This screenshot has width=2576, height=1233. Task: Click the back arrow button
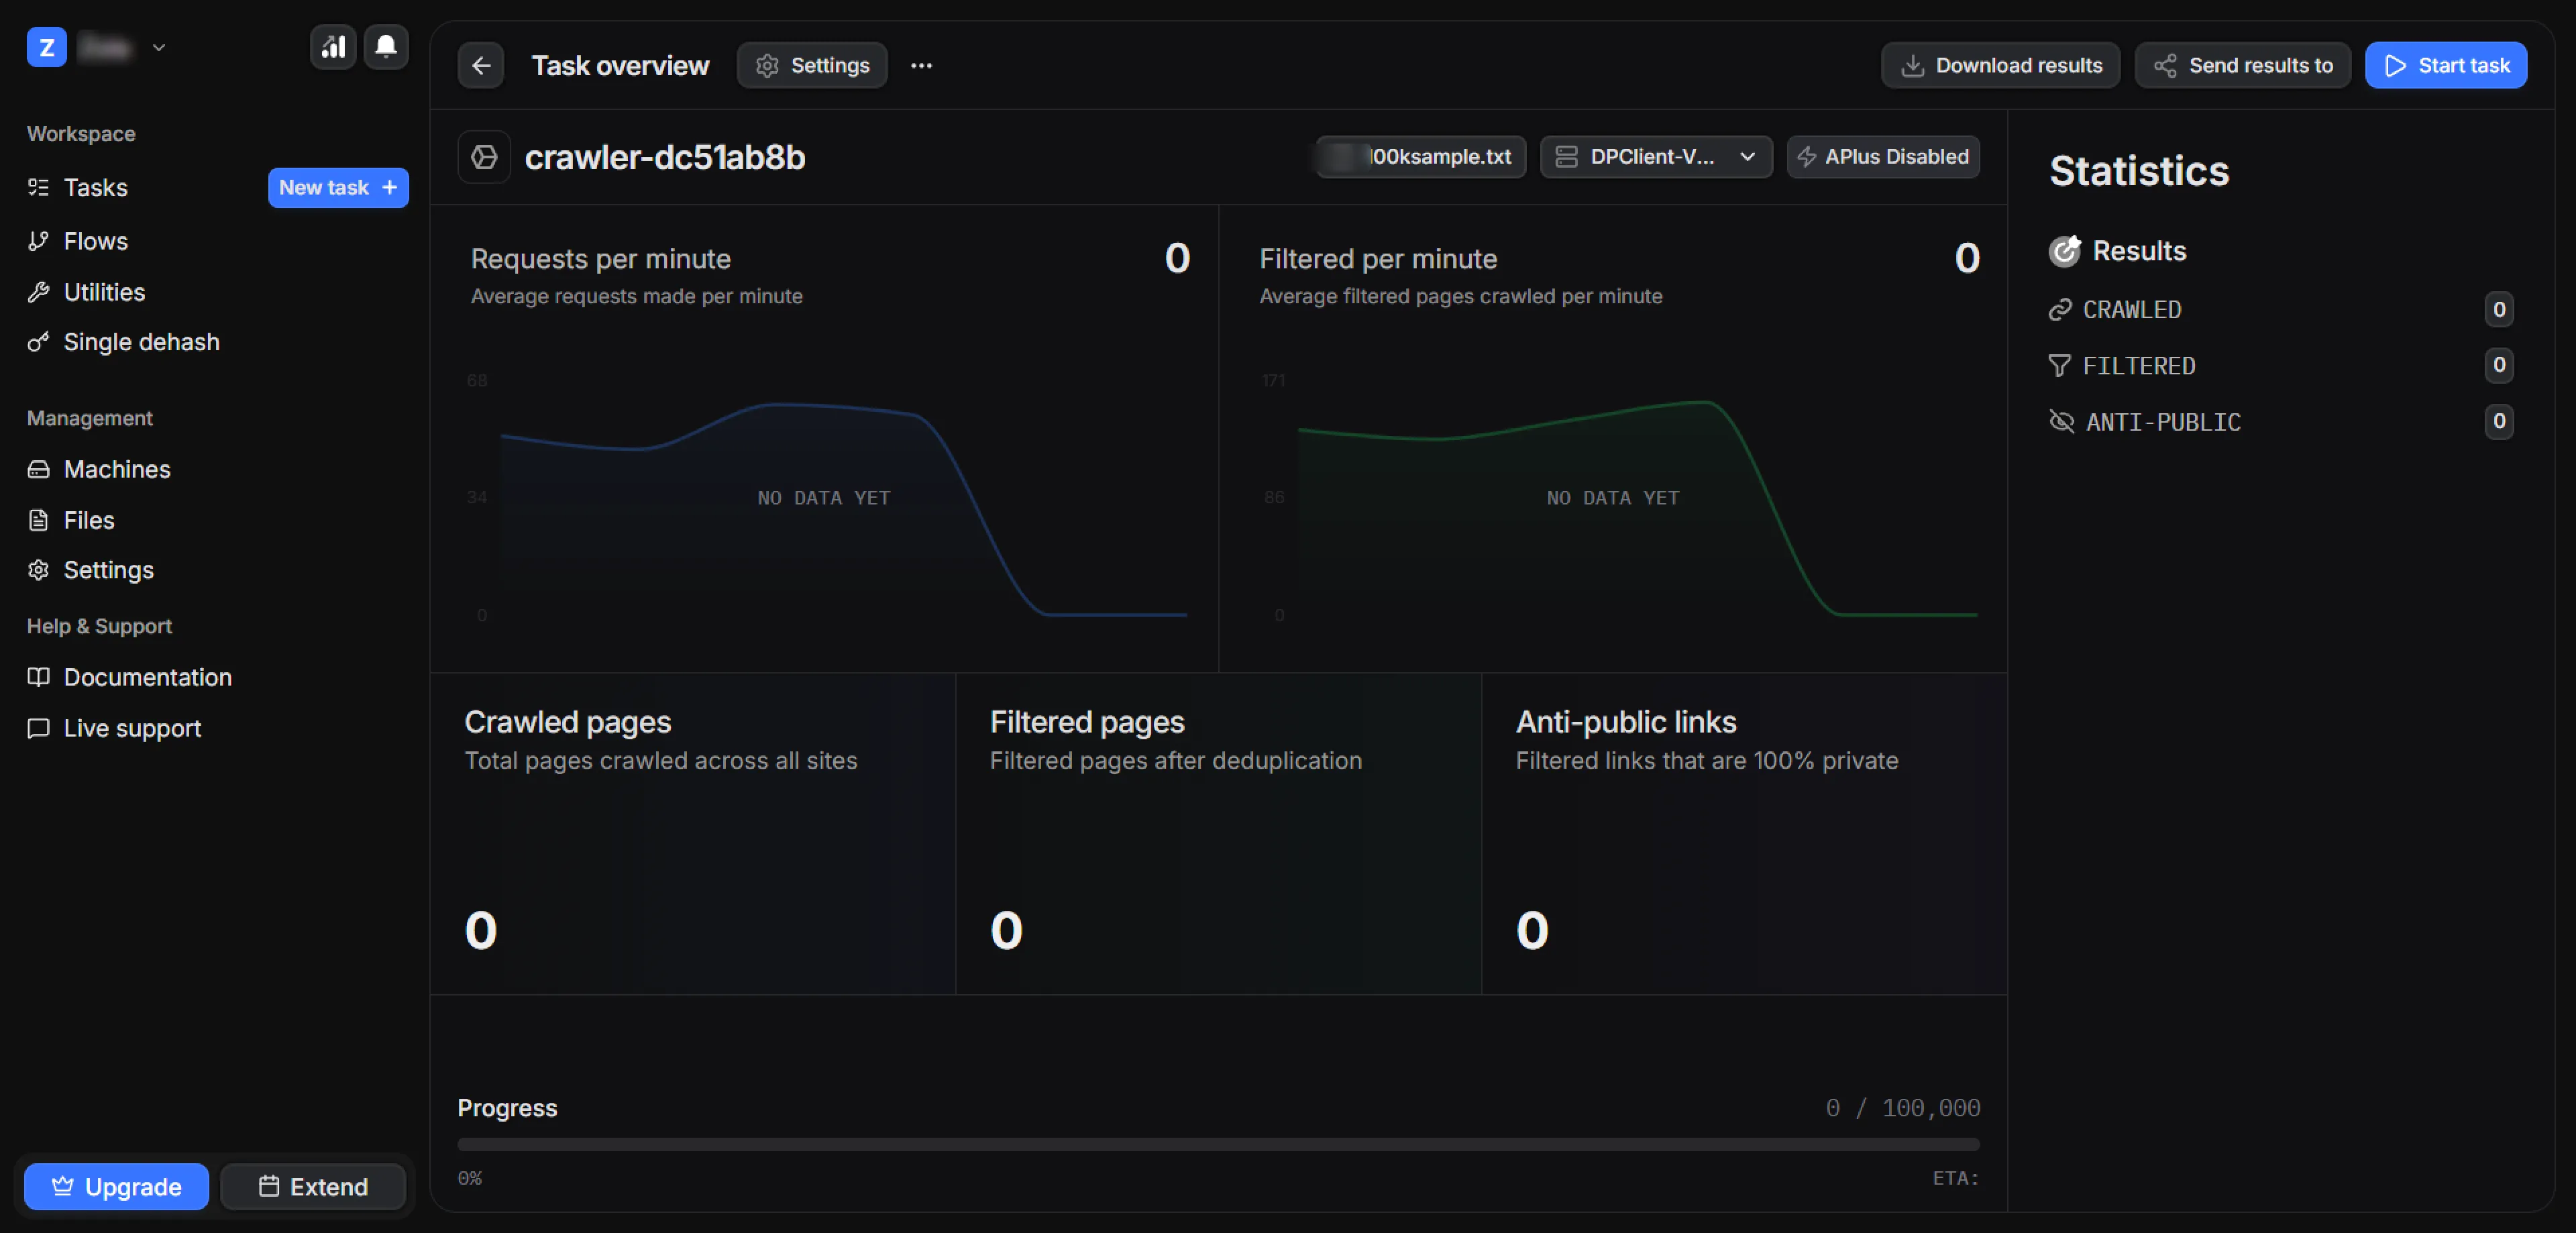click(481, 65)
